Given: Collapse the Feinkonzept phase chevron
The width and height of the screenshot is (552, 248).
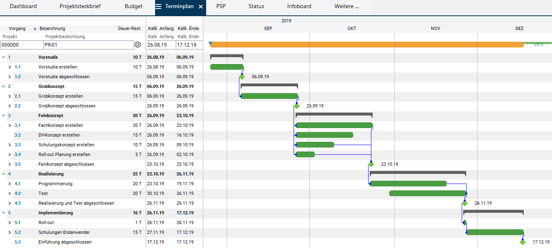Looking at the screenshot, I should (x=4, y=115).
